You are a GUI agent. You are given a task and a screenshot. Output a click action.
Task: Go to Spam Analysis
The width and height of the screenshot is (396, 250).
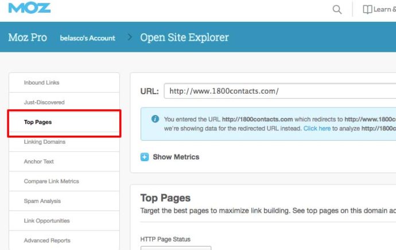click(x=64, y=201)
